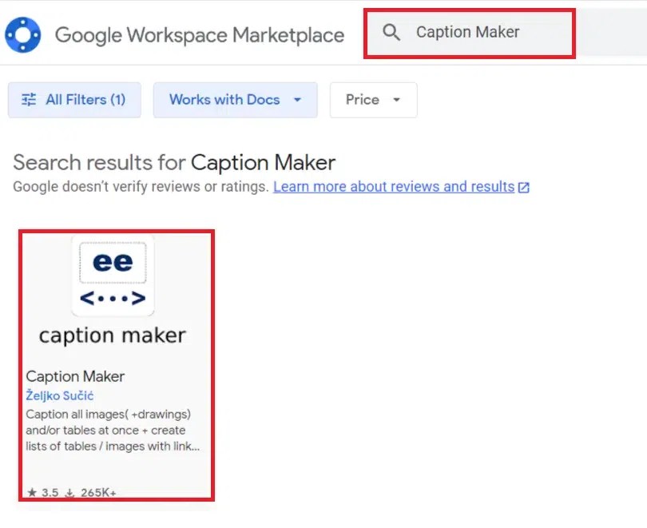
Task: Follow the 'Learn more about reviews and results' link
Action: pos(394,187)
